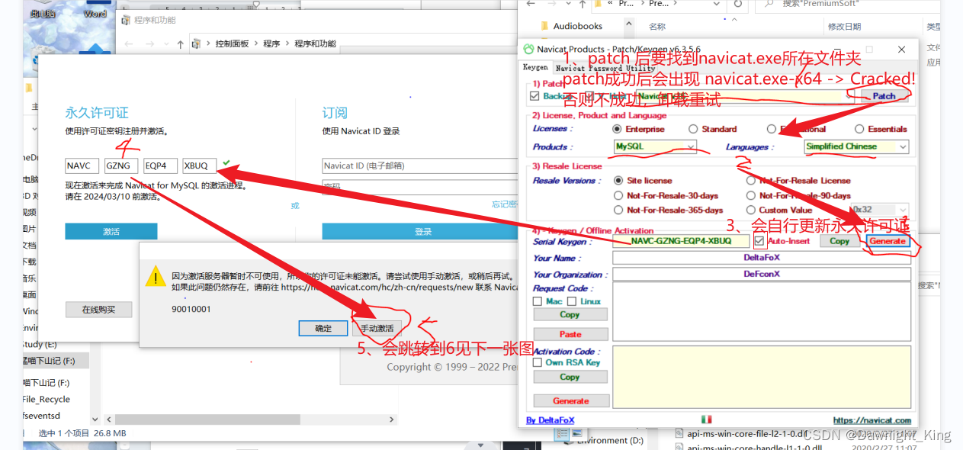Click the third license key field EQP4
The width and height of the screenshot is (963, 450).
point(160,166)
